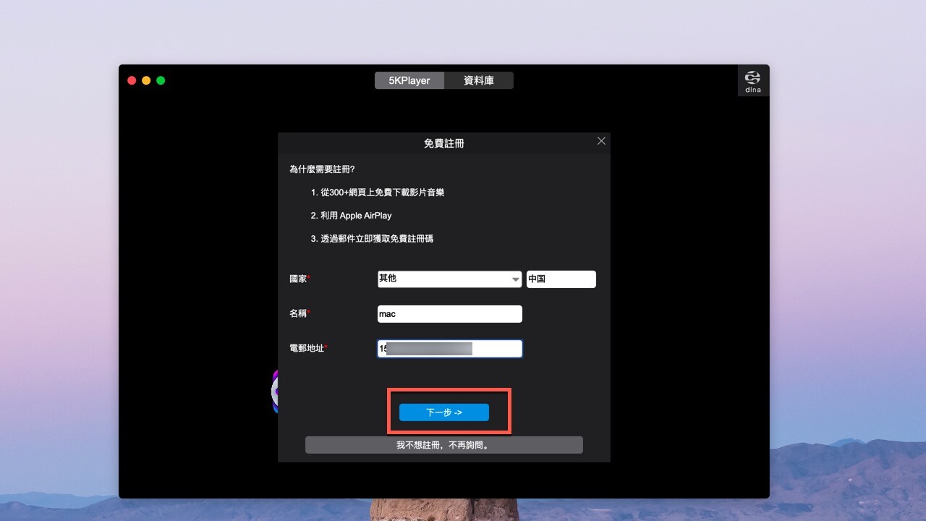This screenshot has width=926, height=521.
Task: Switch to the 資料庫 library tab
Action: pyautogui.click(x=479, y=80)
